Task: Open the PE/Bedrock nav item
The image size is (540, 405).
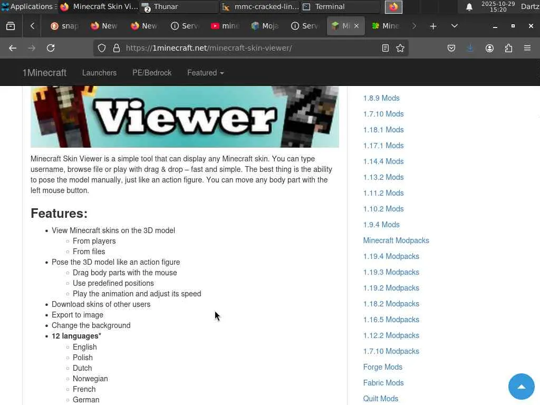Action: (x=152, y=73)
